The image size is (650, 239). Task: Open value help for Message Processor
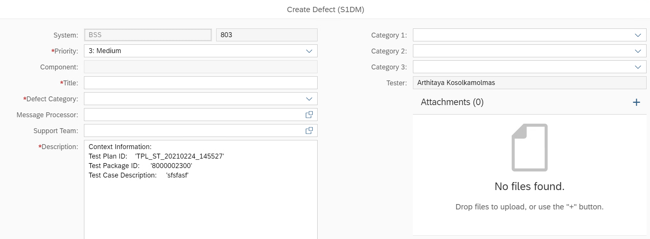tap(309, 115)
